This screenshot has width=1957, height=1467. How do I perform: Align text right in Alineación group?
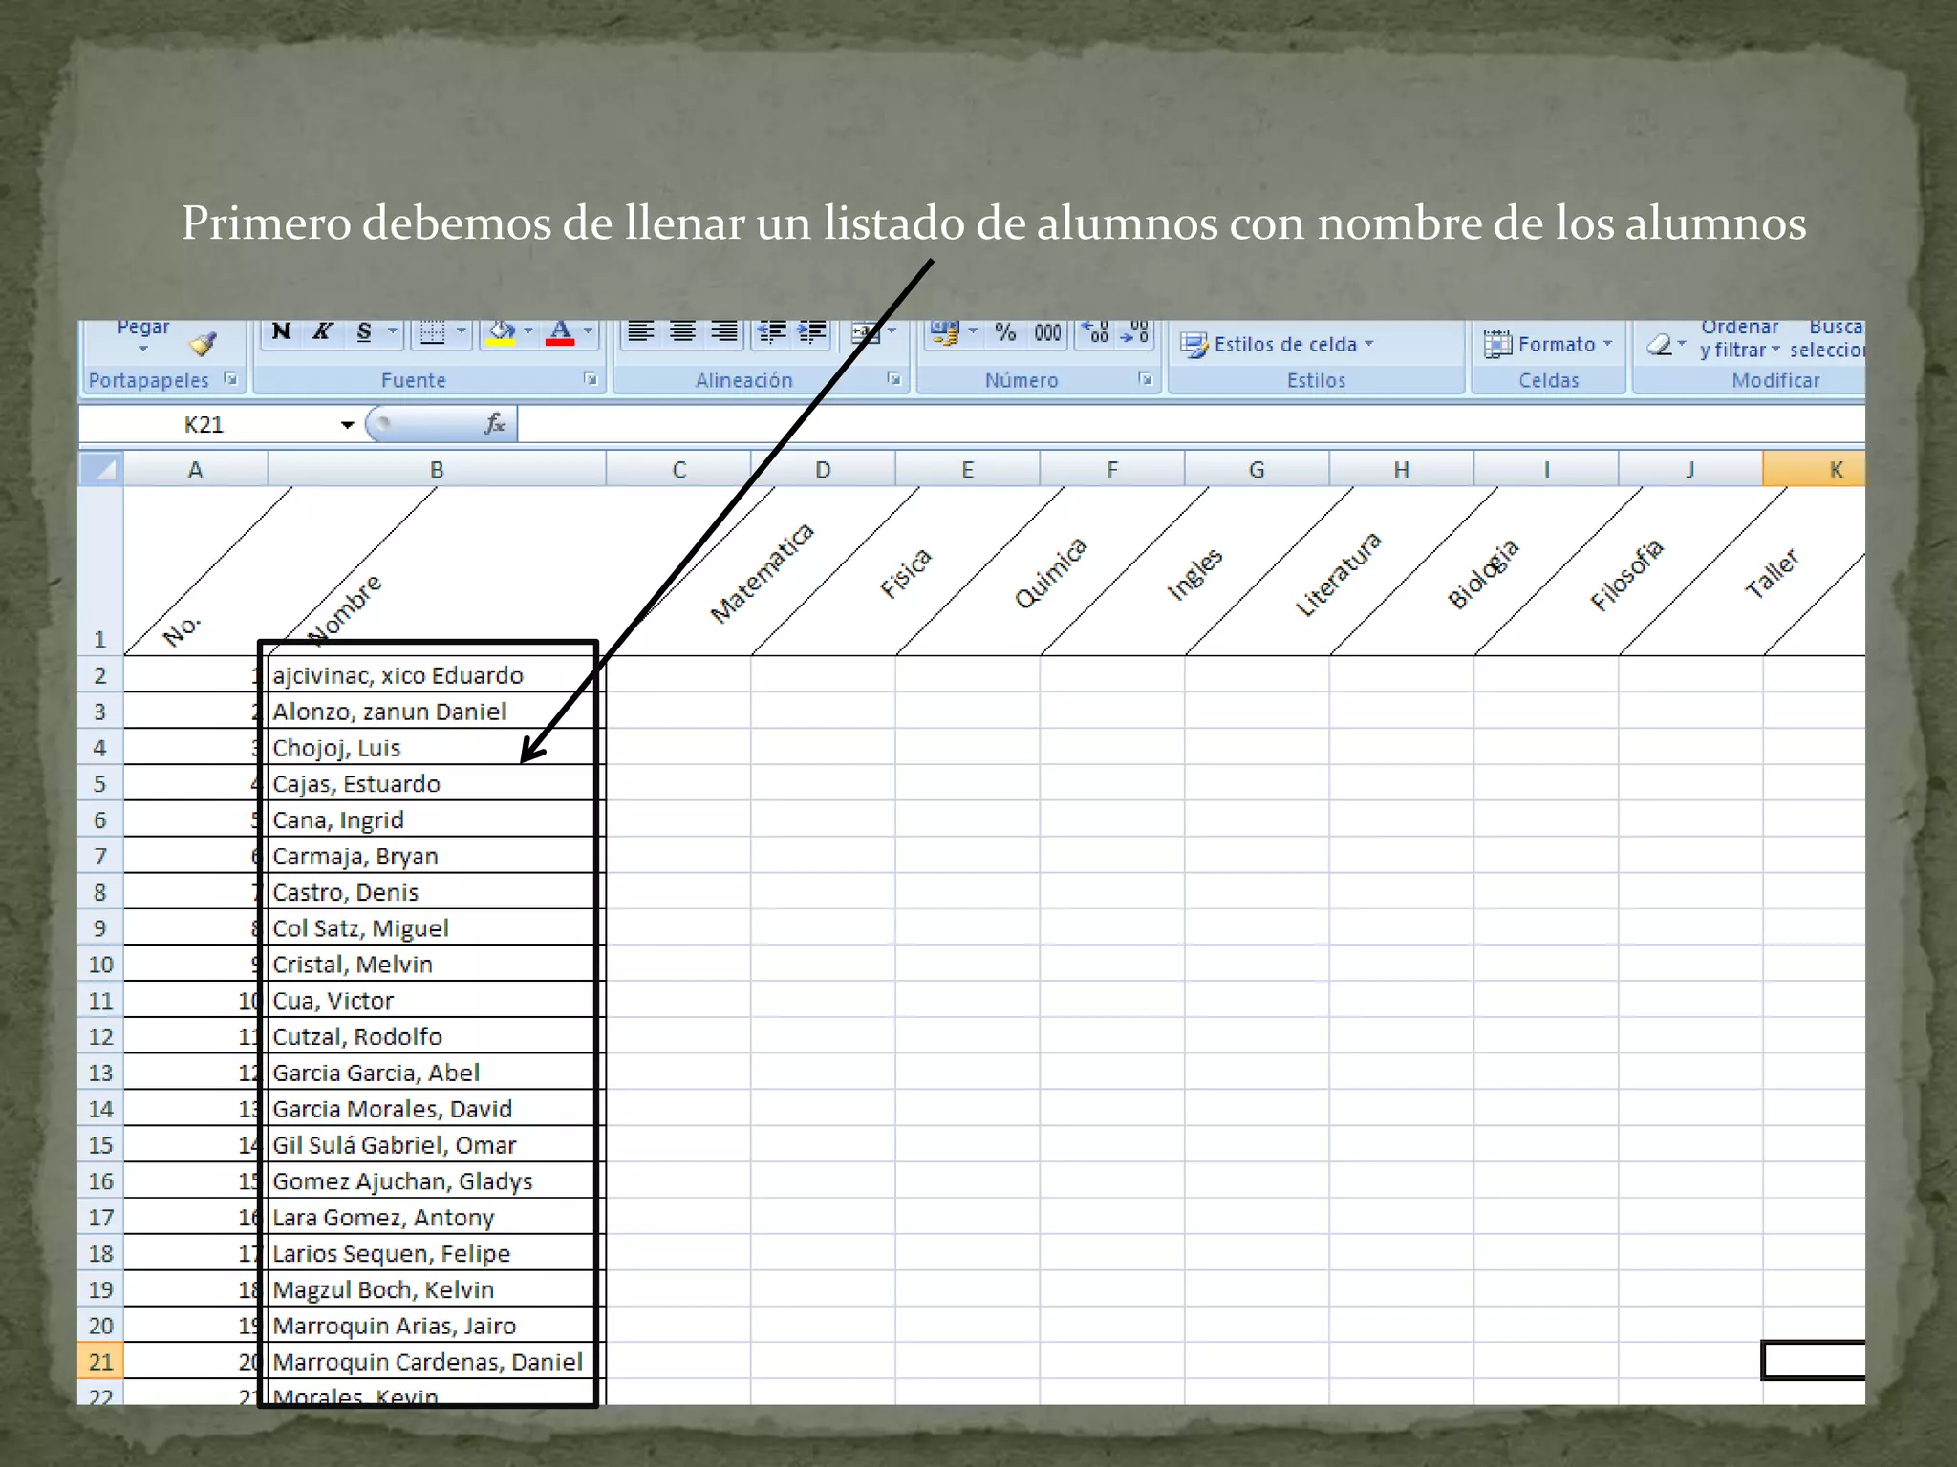point(724,332)
